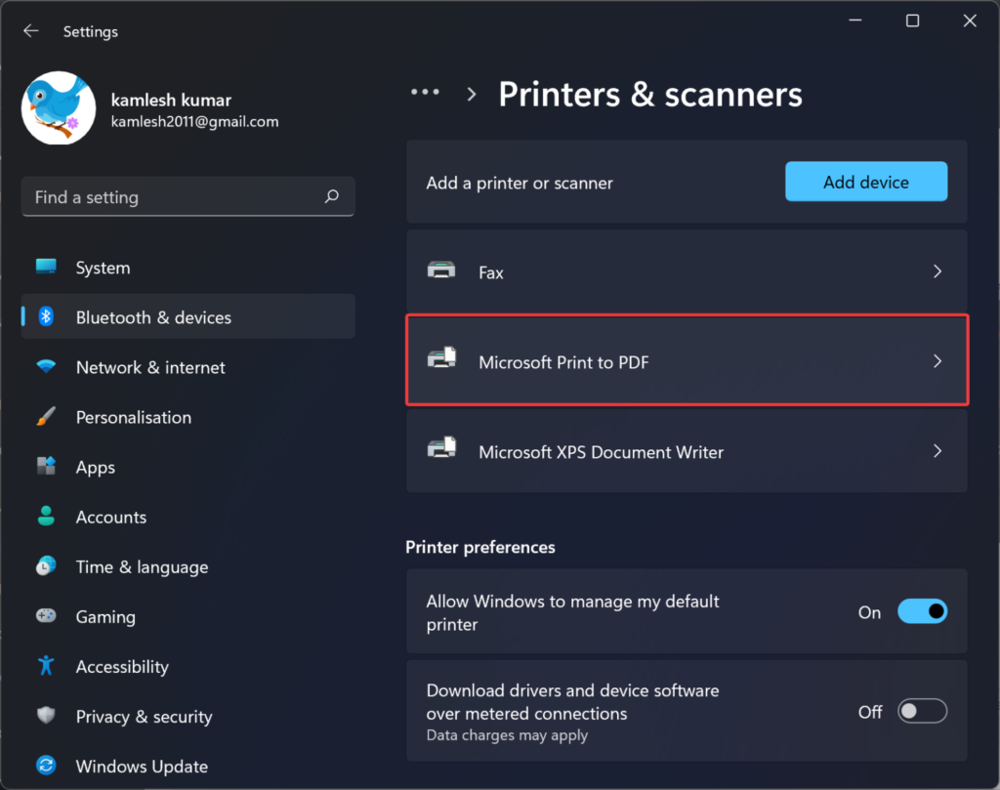Click the Print to PDF printer icon
Image resolution: width=1000 pixels, height=790 pixels.
pyautogui.click(x=441, y=357)
